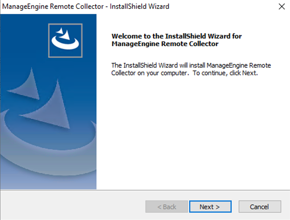Cancel the Remote Collector installation
The height and width of the screenshot is (220, 290).
[259, 207]
